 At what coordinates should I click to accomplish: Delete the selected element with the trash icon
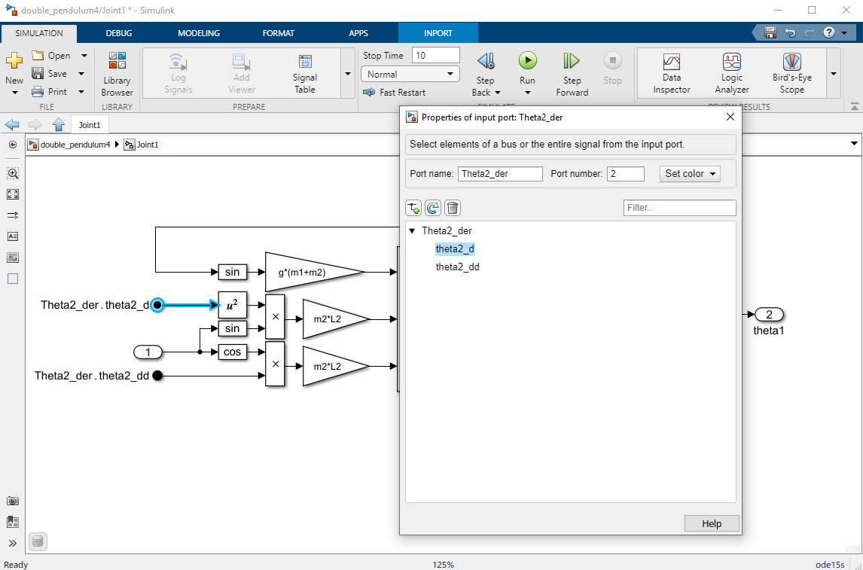point(453,208)
